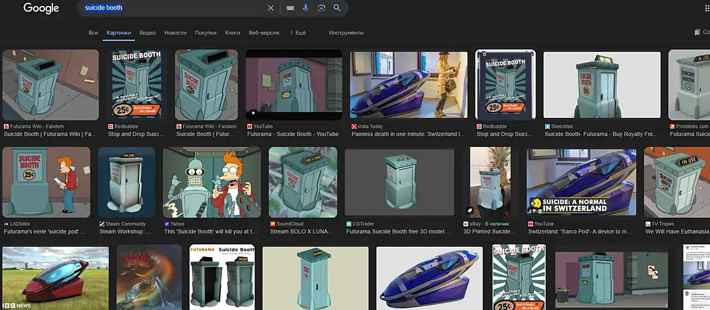Open 'Futurama's eerie suicide pod' LADbible link
The width and height of the screenshot is (710, 310).
pos(45,232)
